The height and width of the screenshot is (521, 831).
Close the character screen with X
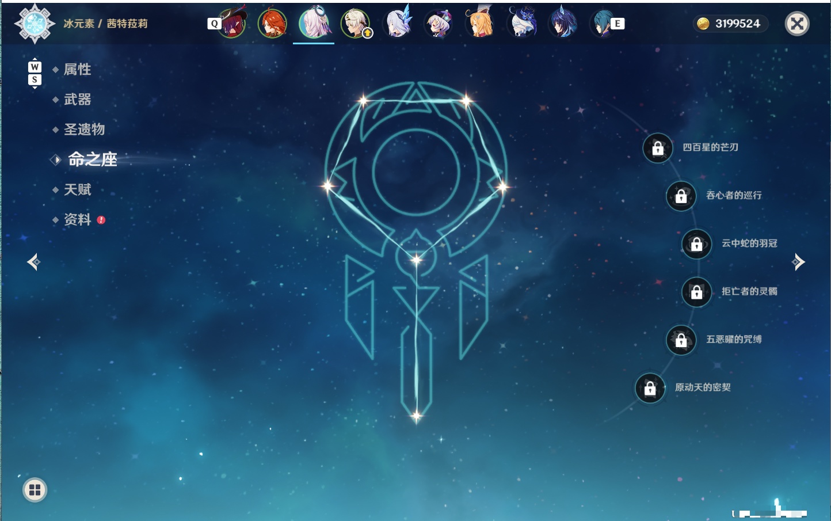point(797,24)
